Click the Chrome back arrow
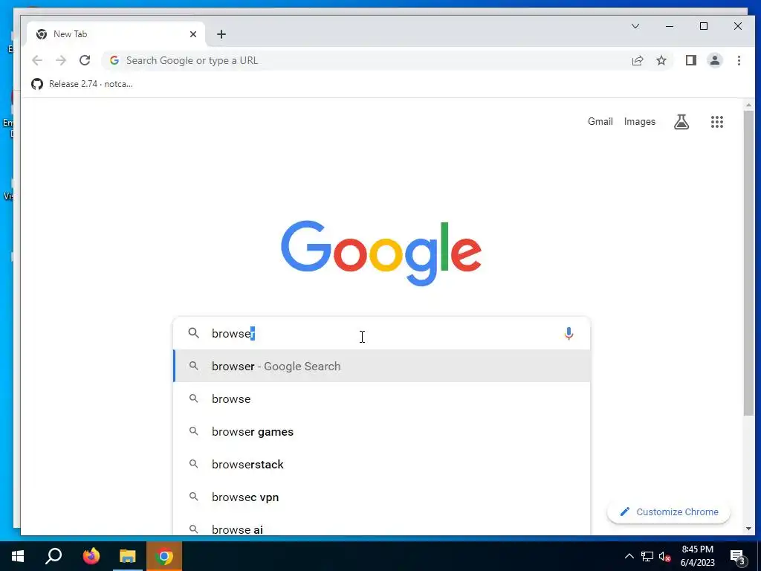Image resolution: width=761 pixels, height=571 pixels. point(37,60)
